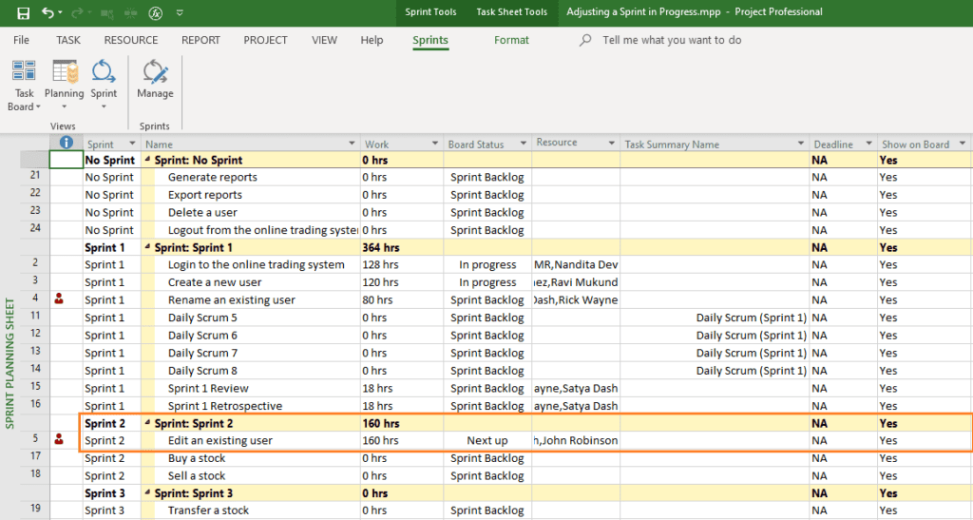This screenshot has width=973, height=520.
Task: Click the Task Sheet Tools contextual tab label
Action: coord(512,11)
